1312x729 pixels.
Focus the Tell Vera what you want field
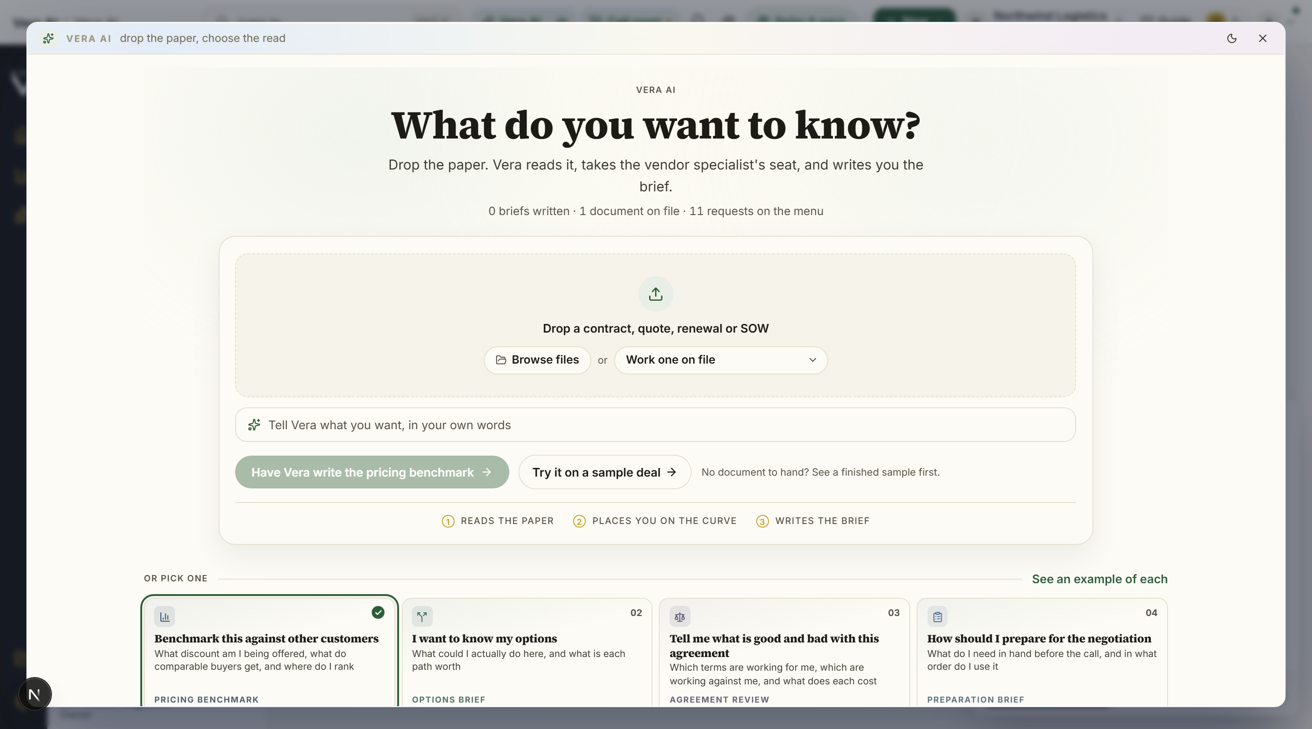pyautogui.click(x=655, y=425)
